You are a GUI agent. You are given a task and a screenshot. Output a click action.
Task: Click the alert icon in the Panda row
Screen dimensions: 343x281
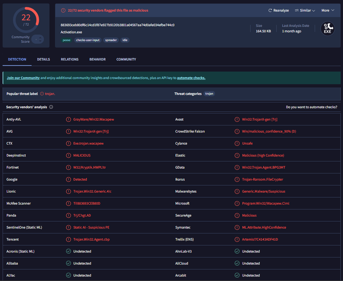(x=69, y=215)
